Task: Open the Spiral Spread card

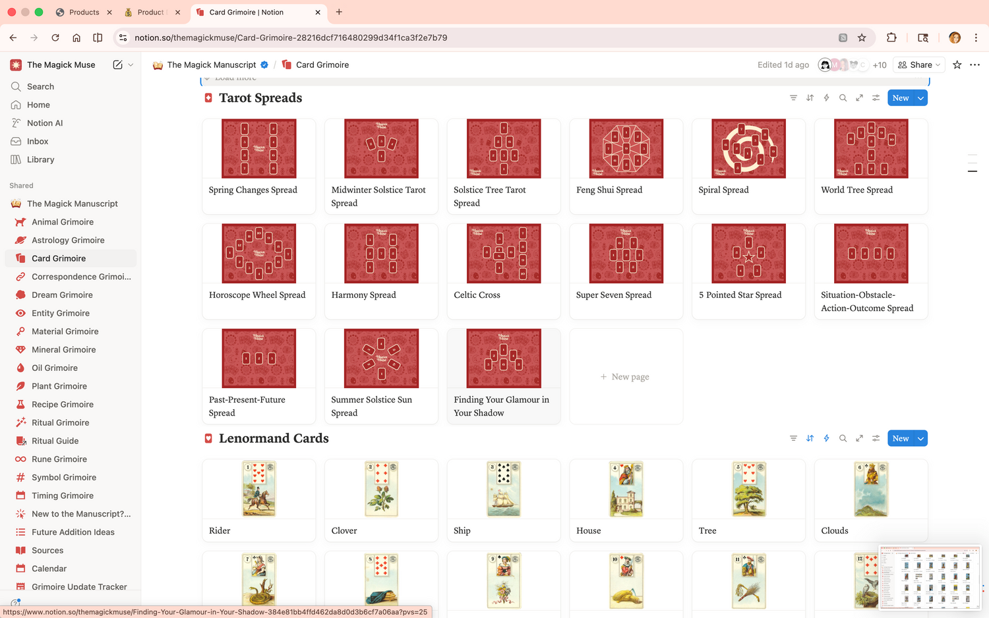Action: coord(748,166)
